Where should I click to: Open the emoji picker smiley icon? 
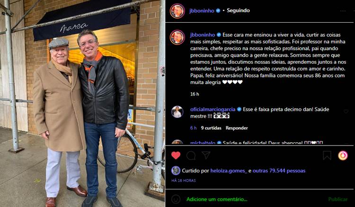point(176,199)
